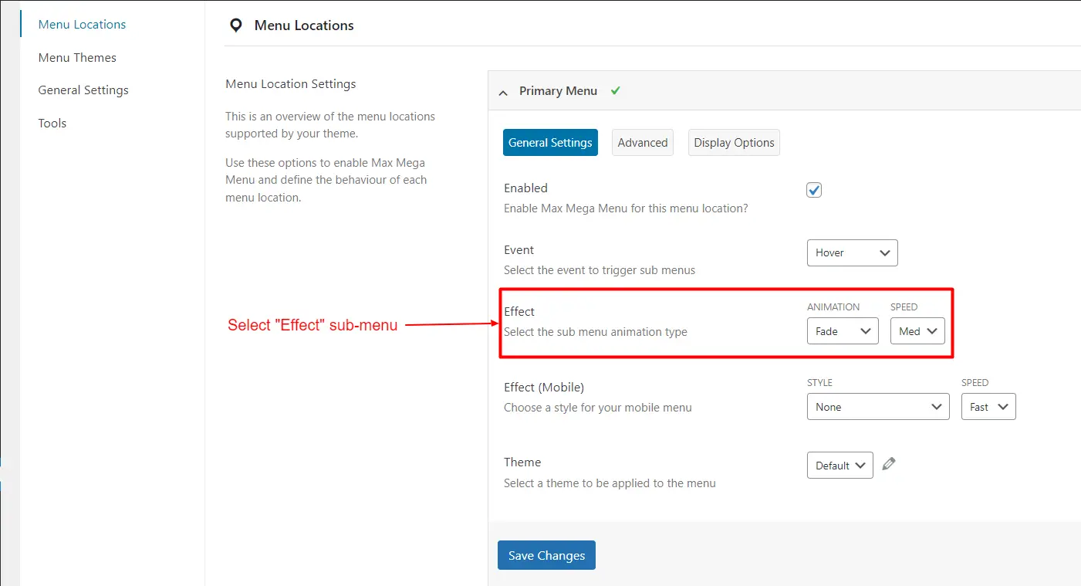Open Tools in the left sidebar
The width and height of the screenshot is (1081, 586).
pyautogui.click(x=52, y=124)
